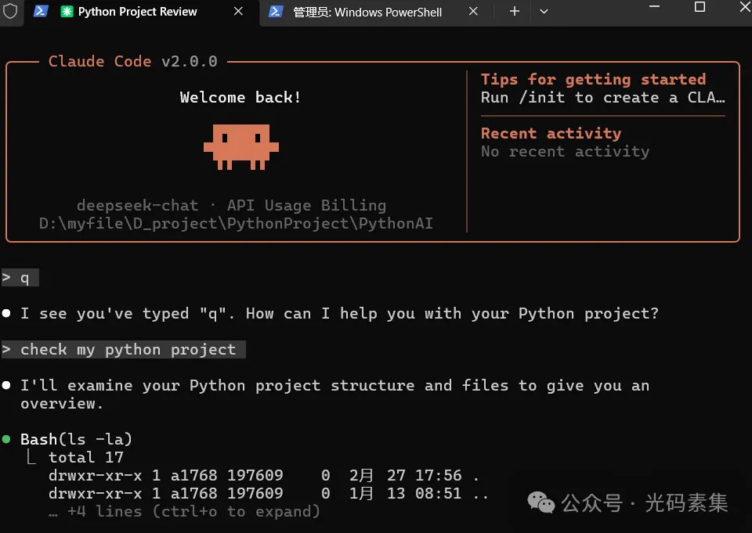The height and width of the screenshot is (533, 752).
Task: Click the "Run /init to create a CLA…" tip
Action: coord(602,98)
